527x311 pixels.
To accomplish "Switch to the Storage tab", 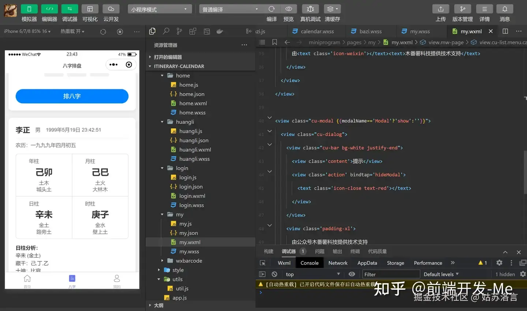I will (x=396, y=263).
